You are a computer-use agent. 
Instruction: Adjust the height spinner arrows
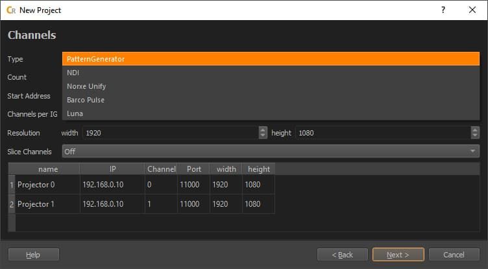tap(475, 132)
